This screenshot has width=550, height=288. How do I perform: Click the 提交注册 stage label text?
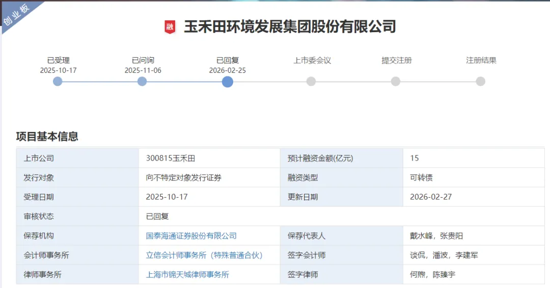397,61
